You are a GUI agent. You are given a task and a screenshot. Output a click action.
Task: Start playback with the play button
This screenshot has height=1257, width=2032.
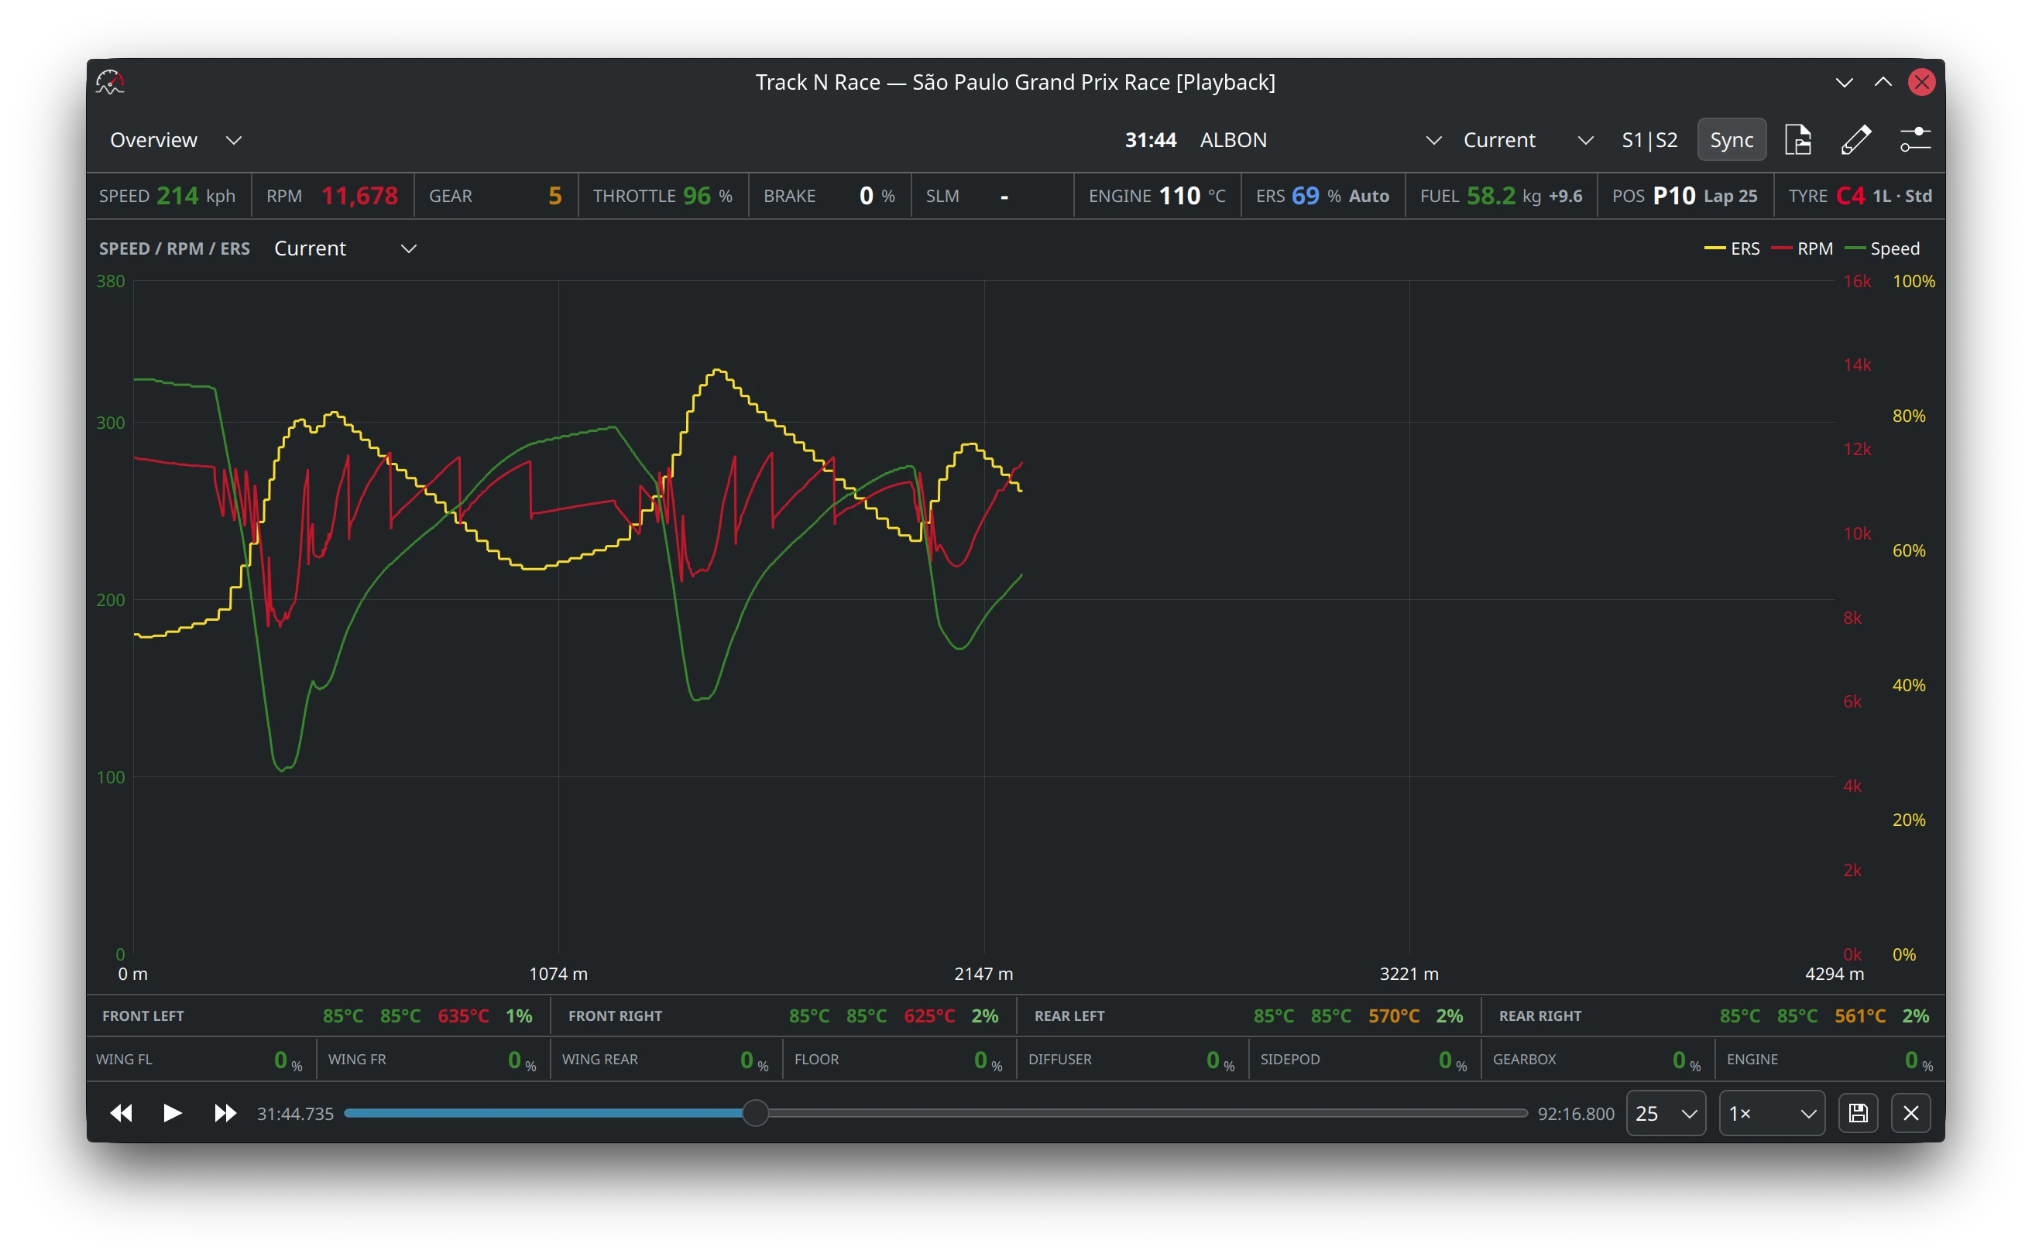pyautogui.click(x=172, y=1113)
